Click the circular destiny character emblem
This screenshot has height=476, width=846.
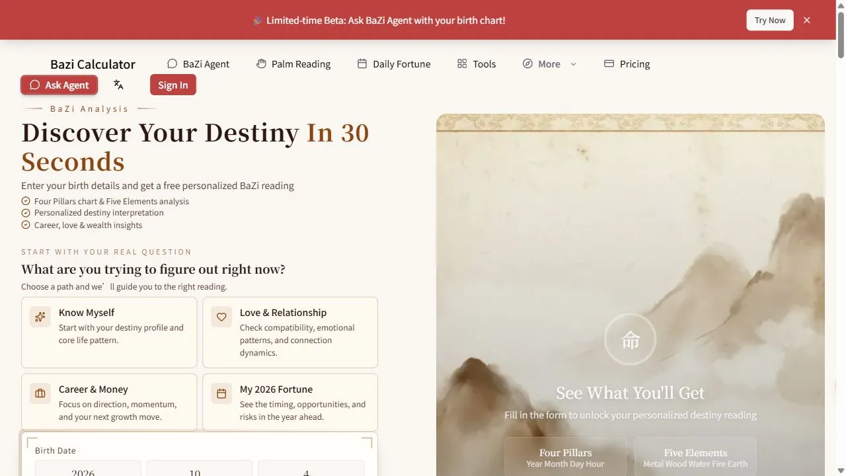631,339
